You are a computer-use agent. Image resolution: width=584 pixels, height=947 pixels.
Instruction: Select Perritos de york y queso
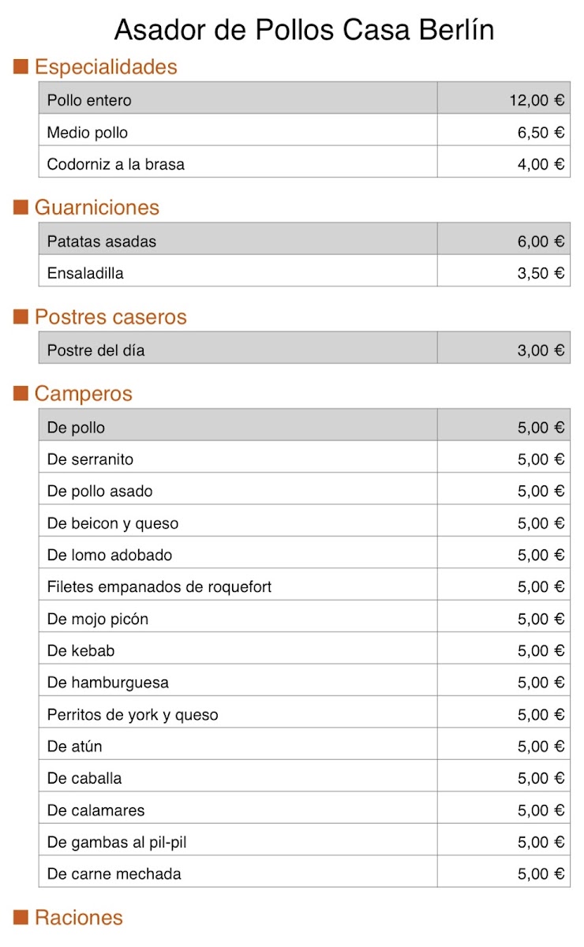tap(305, 715)
